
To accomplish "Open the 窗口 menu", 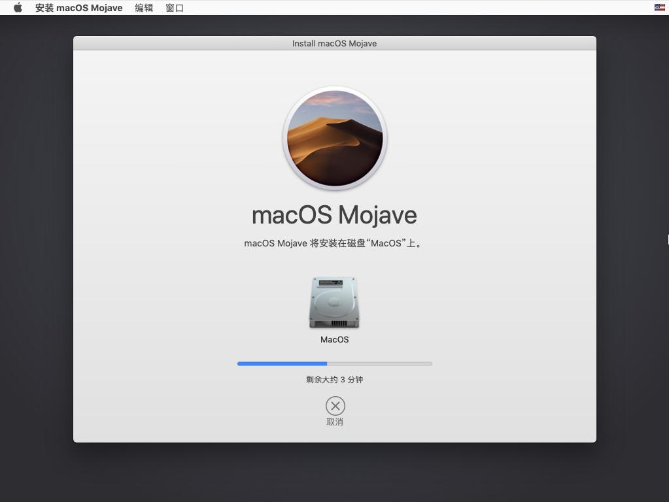I will [173, 7].
